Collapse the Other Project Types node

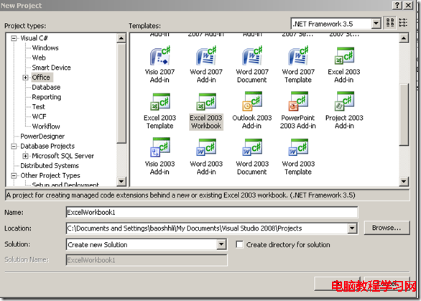coord(14,176)
